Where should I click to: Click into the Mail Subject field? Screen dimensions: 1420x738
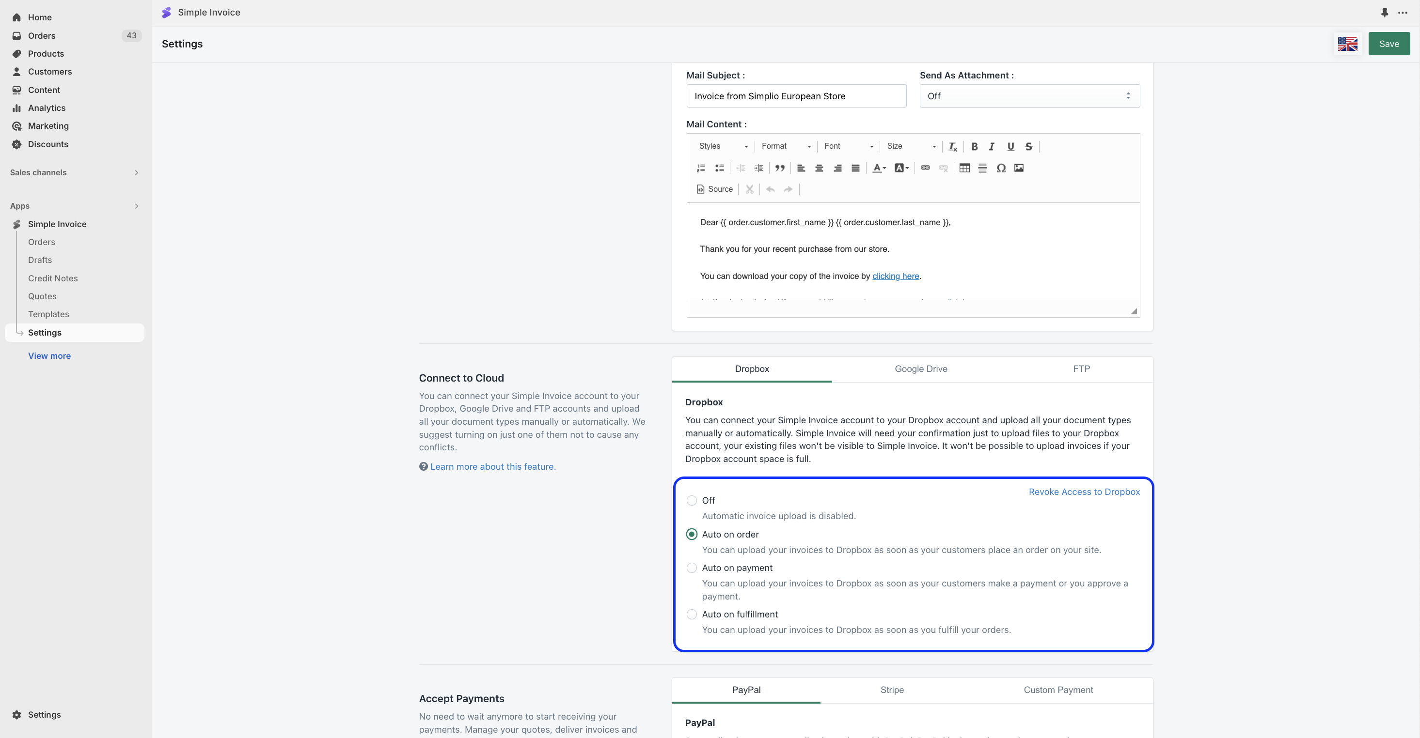tap(796, 96)
